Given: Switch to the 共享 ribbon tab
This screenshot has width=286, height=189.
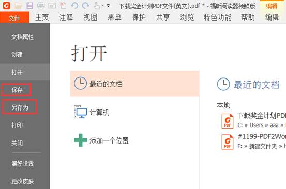Looking at the screenshot, I should click(x=163, y=18).
